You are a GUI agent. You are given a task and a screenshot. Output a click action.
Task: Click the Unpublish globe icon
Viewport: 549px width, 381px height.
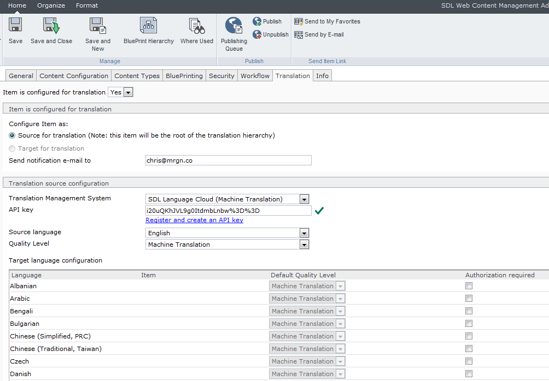tap(258, 34)
